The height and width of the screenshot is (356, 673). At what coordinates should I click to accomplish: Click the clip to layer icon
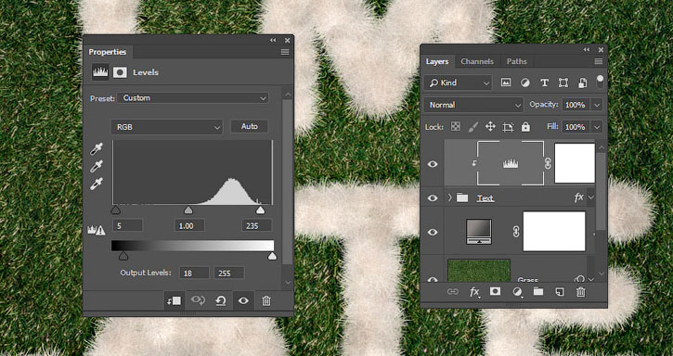point(175,300)
